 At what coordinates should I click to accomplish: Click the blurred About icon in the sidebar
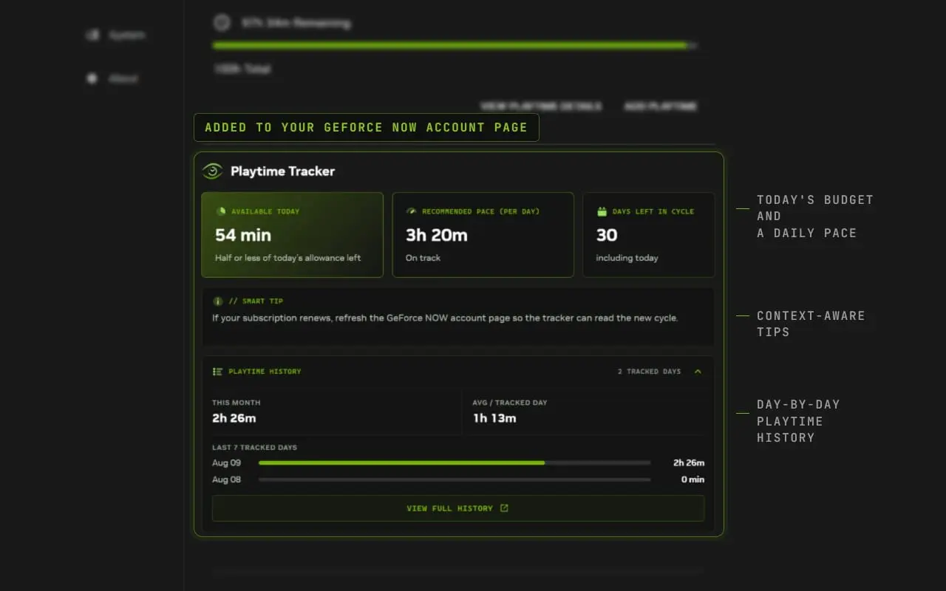pyautogui.click(x=92, y=78)
